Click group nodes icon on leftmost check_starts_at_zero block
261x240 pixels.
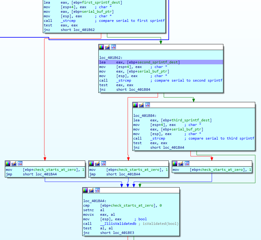[x=20, y=164]
